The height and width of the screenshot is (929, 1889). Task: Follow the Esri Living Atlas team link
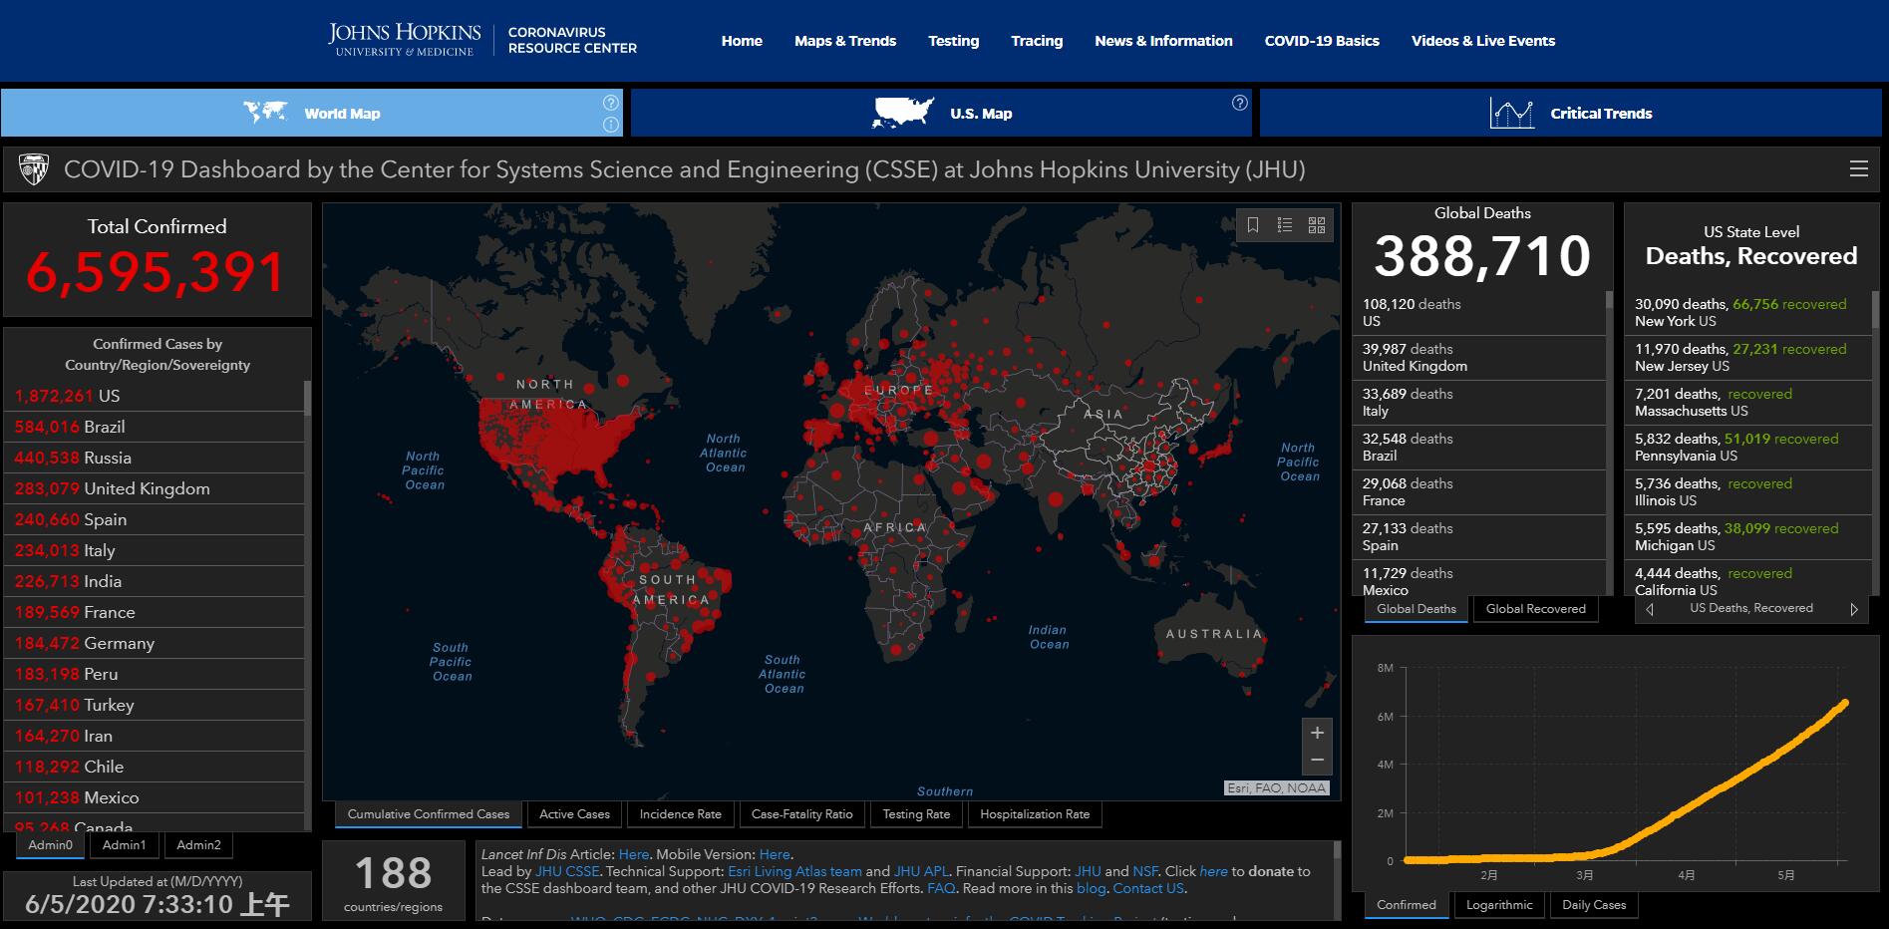tap(807, 871)
